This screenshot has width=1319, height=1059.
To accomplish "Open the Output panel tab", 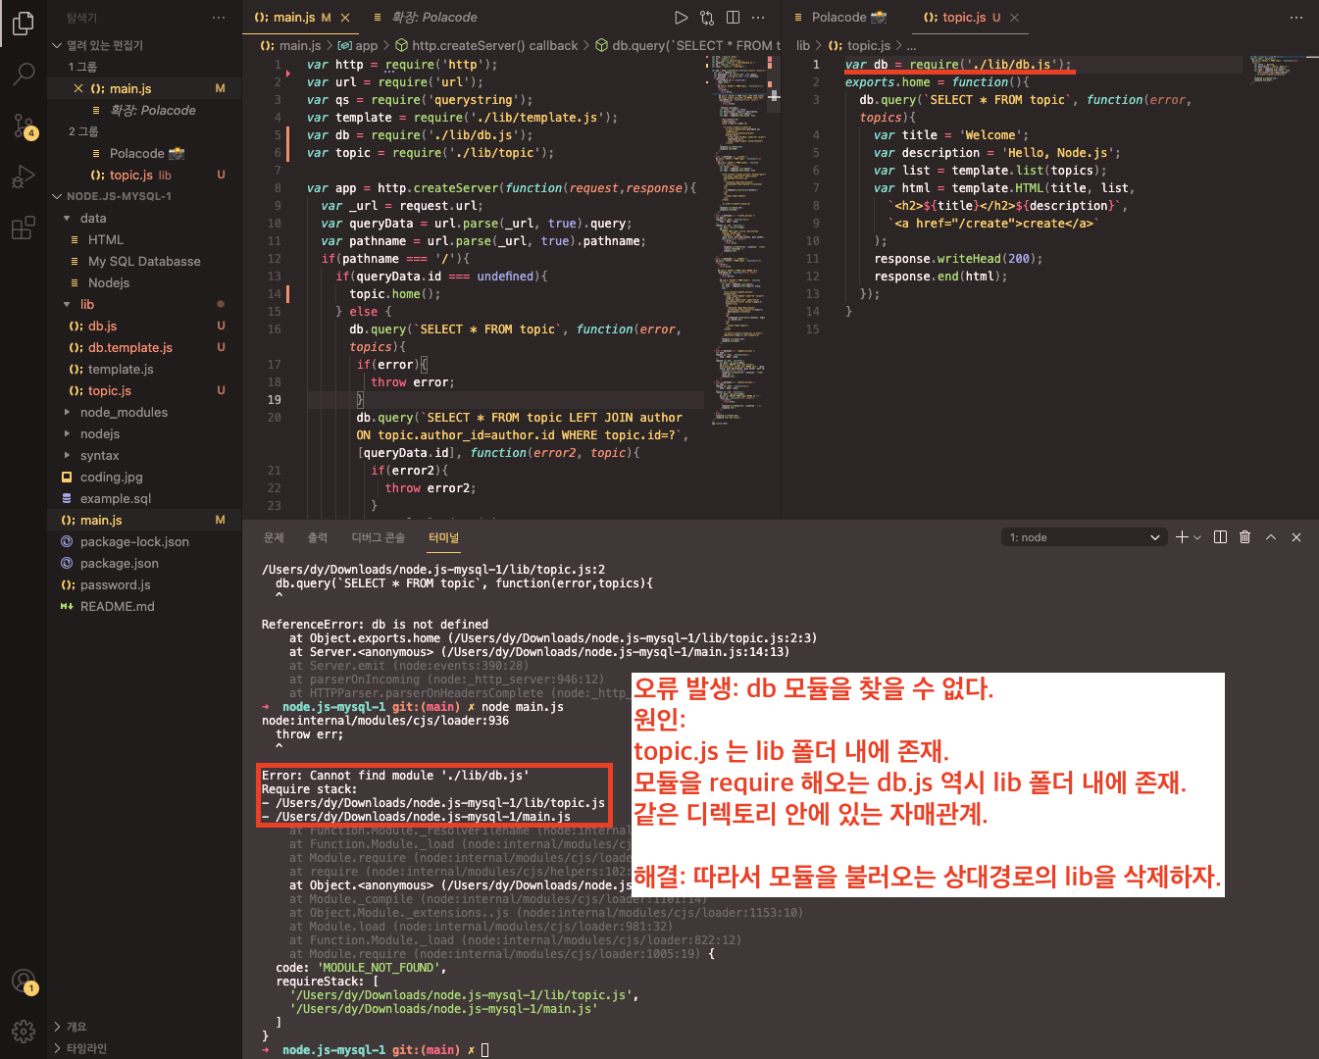I will (x=318, y=537).
